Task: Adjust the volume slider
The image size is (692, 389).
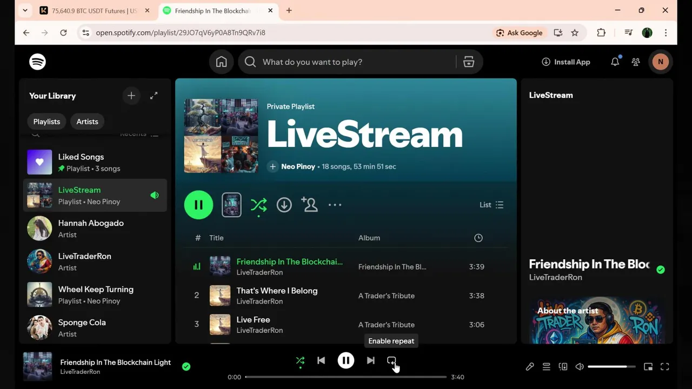Action: pos(611,367)
